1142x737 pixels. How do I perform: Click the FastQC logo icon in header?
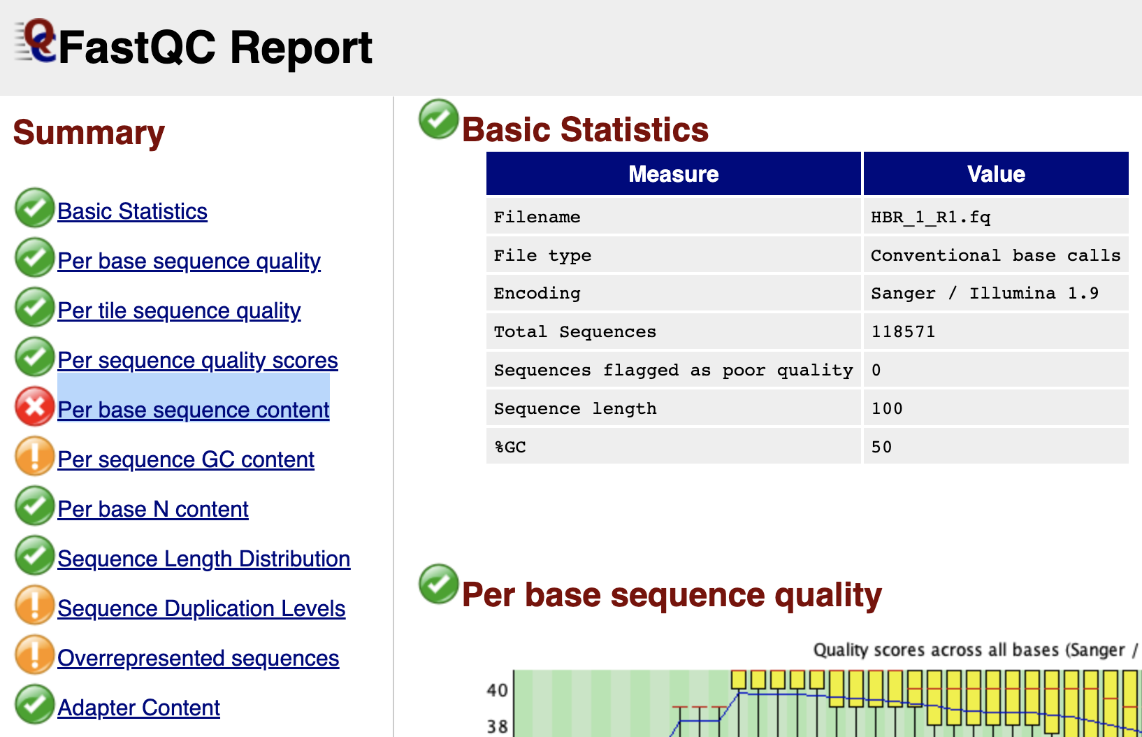(x=36, y=41)
